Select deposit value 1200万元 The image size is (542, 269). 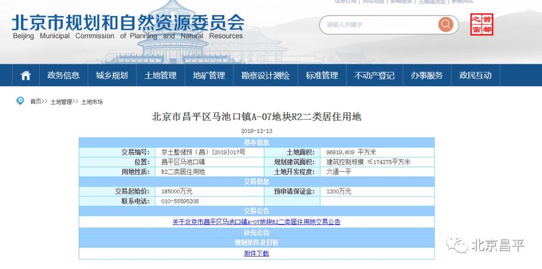[339, 192]
